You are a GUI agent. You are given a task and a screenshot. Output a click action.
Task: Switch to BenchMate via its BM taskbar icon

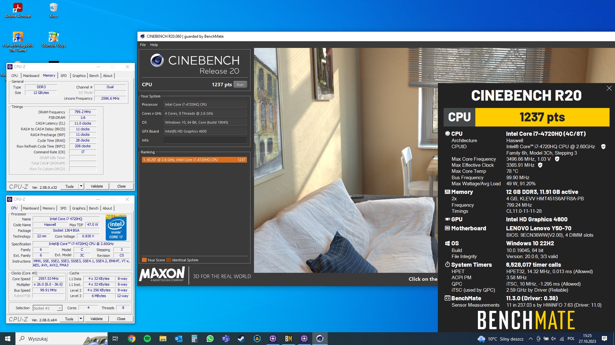(x=288, y=339)
